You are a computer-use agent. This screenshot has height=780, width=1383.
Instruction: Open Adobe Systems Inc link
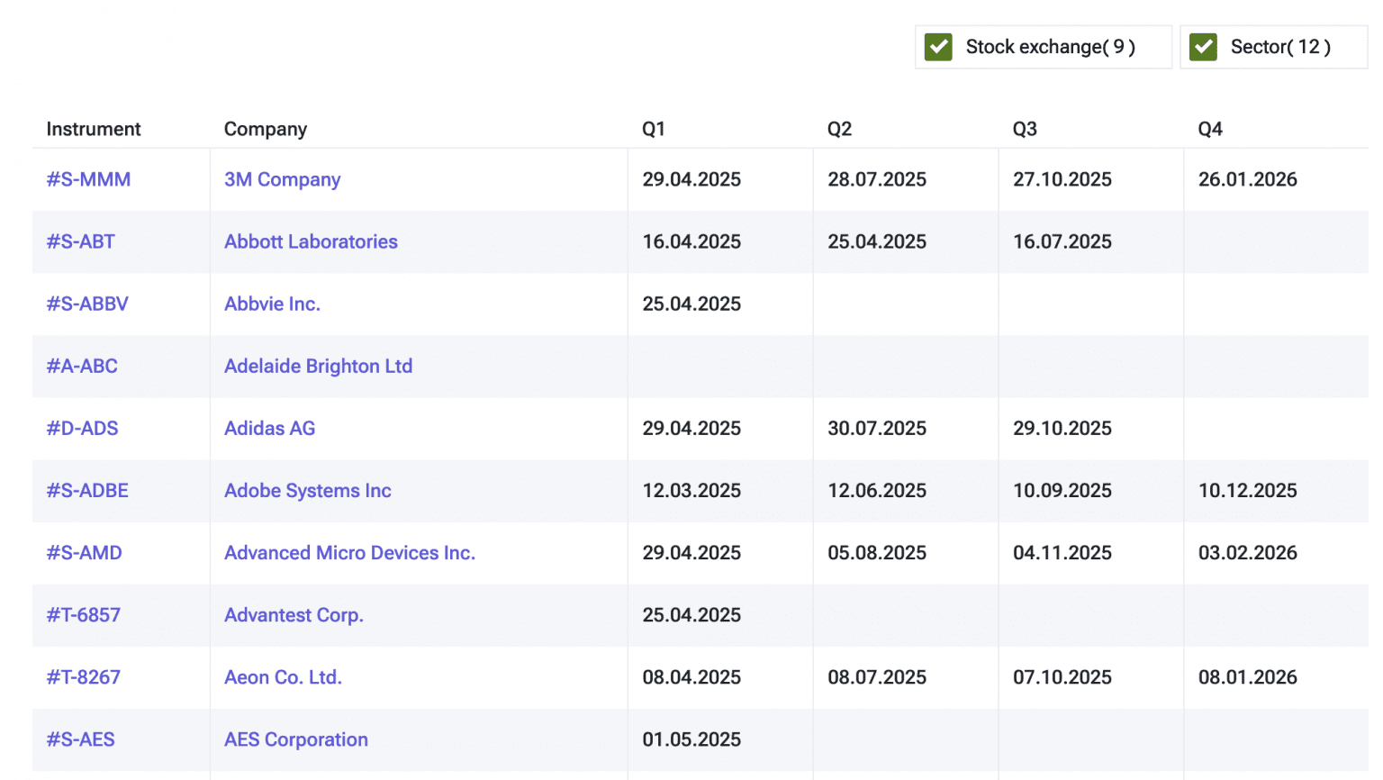[x=307, y=490]
